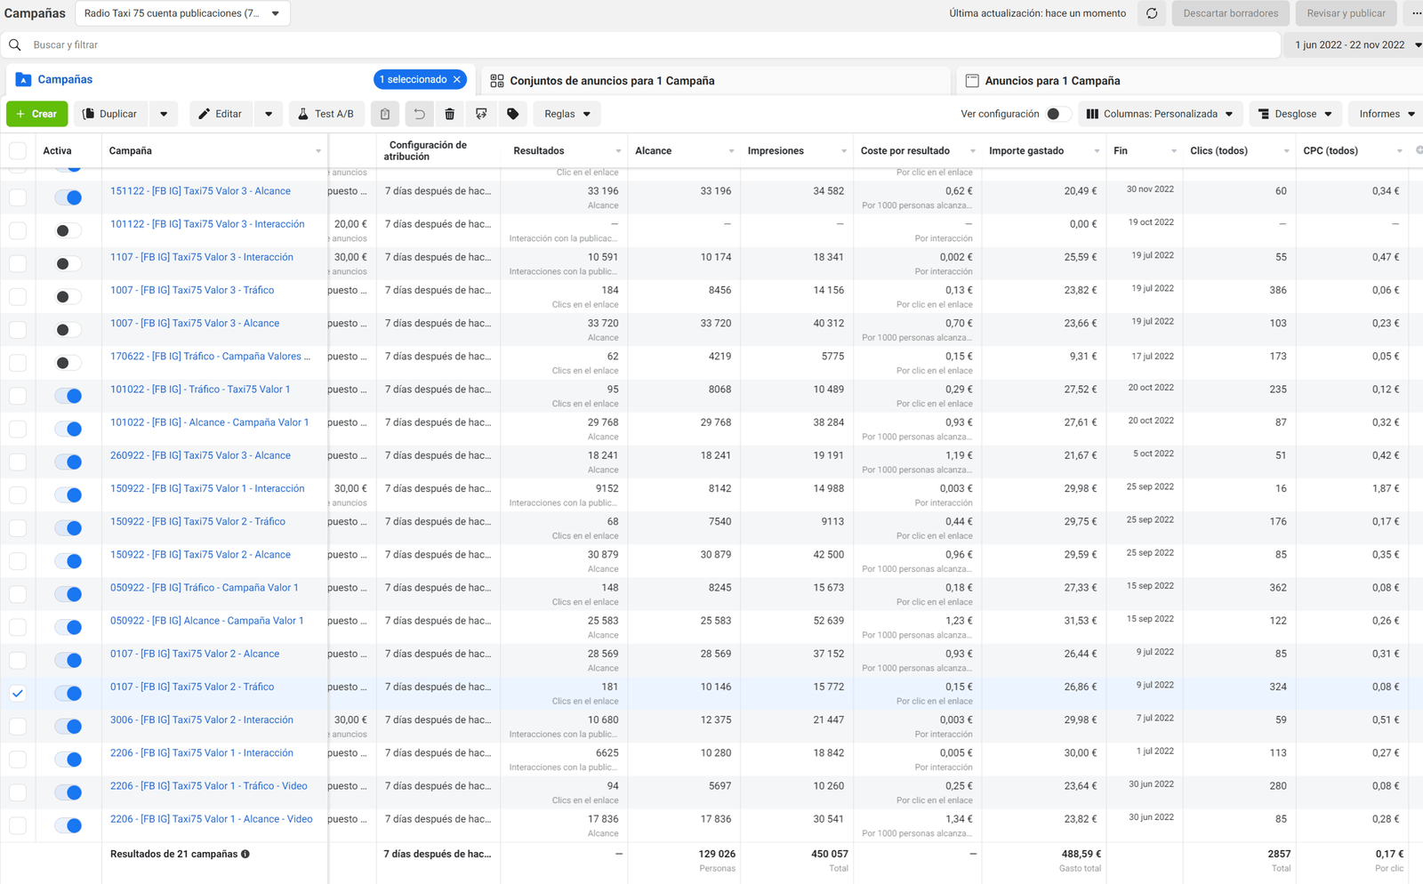Screen dimensions: 1423x884
Task: Uncheck the 0107 Valor 2 Tráfico checkbox
Action: 18,693
